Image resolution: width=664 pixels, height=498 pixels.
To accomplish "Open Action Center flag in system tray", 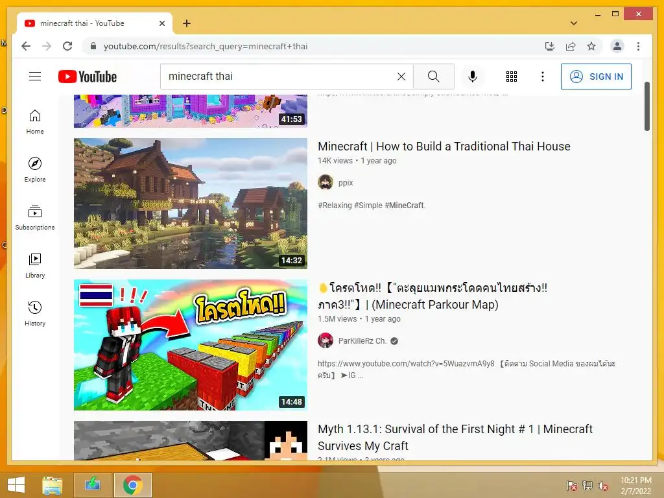I will pyautogui.click(x=571, y=485).
